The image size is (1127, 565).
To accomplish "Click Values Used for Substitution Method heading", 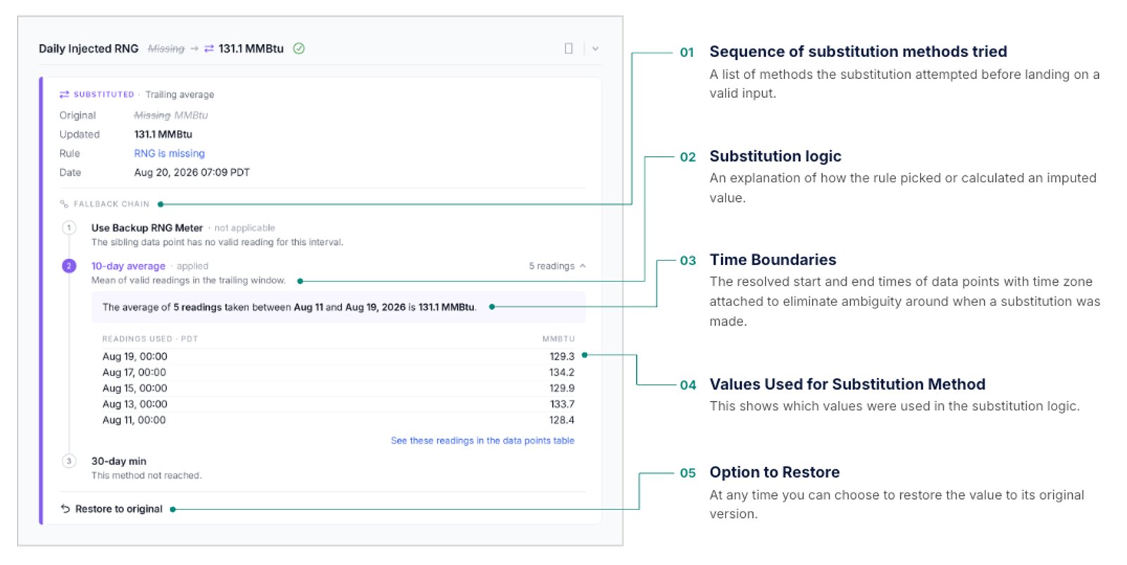I will click(x=847, y=384).
